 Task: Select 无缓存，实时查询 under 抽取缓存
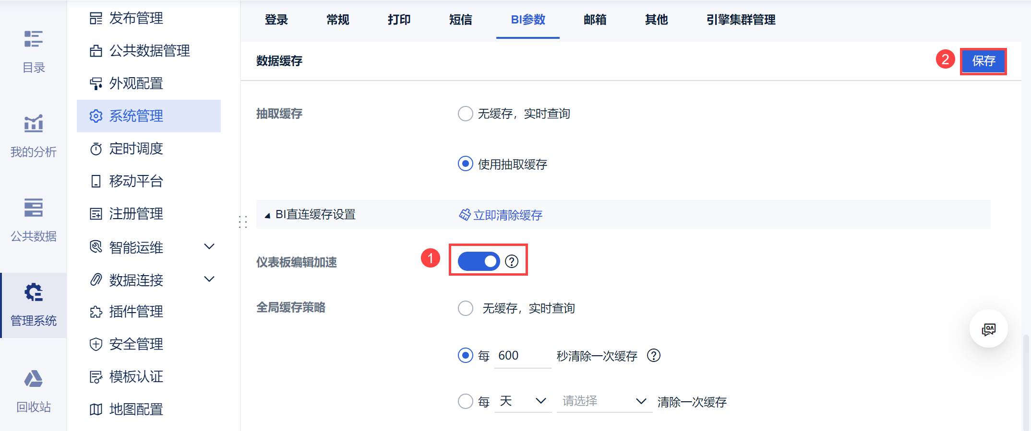[466, 114]
